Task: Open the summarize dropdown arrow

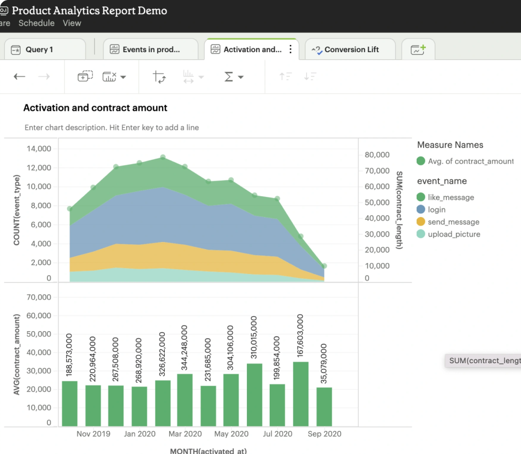Action: tap(241, 76)
